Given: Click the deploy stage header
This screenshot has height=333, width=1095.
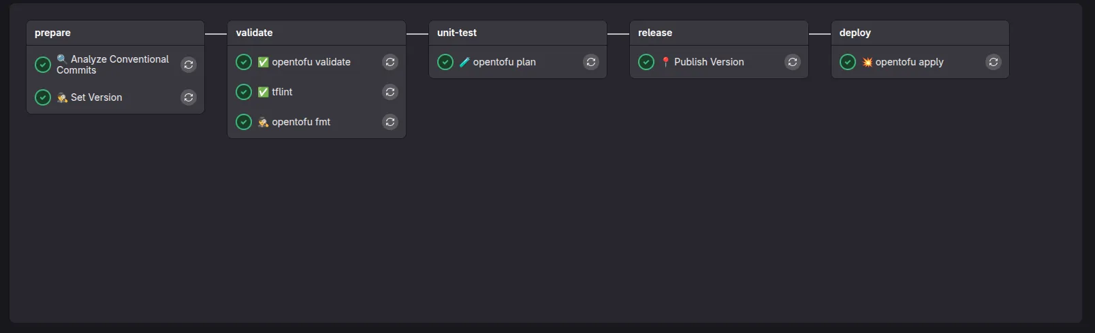Looking at the screenshot, I should (x=855, y=33).
